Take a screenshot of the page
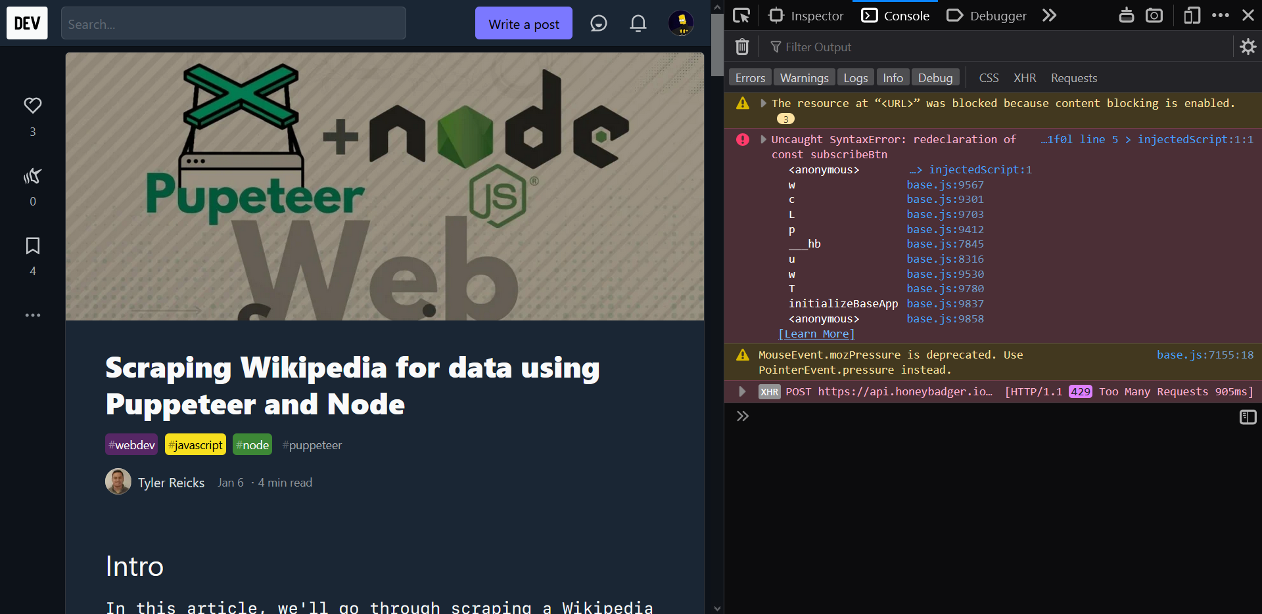The height and width of the screenshot is (614, 1262). click(1154, 15)
